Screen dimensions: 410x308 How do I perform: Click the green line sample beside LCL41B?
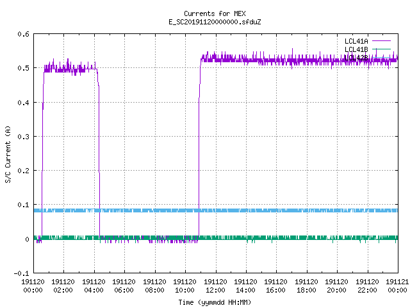coord(381,49)
